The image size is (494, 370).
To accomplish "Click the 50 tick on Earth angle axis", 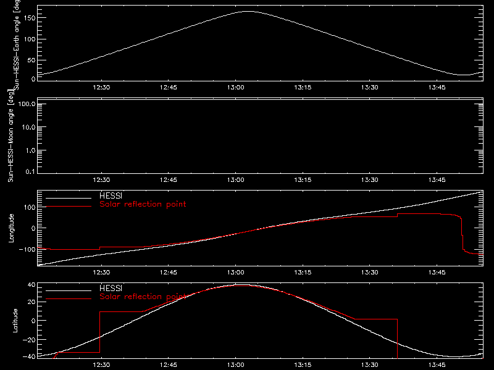I will (31, 60).
